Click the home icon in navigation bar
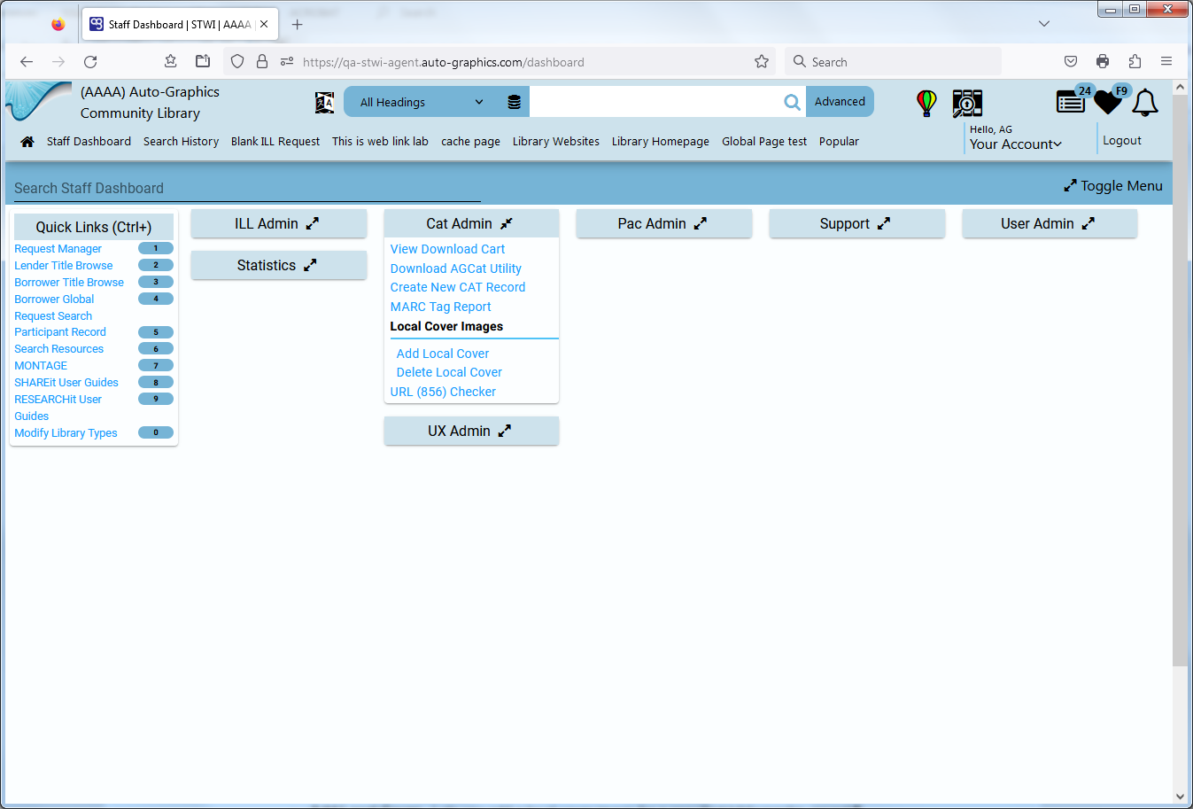The image size is (1193, 809). [27, 142]
